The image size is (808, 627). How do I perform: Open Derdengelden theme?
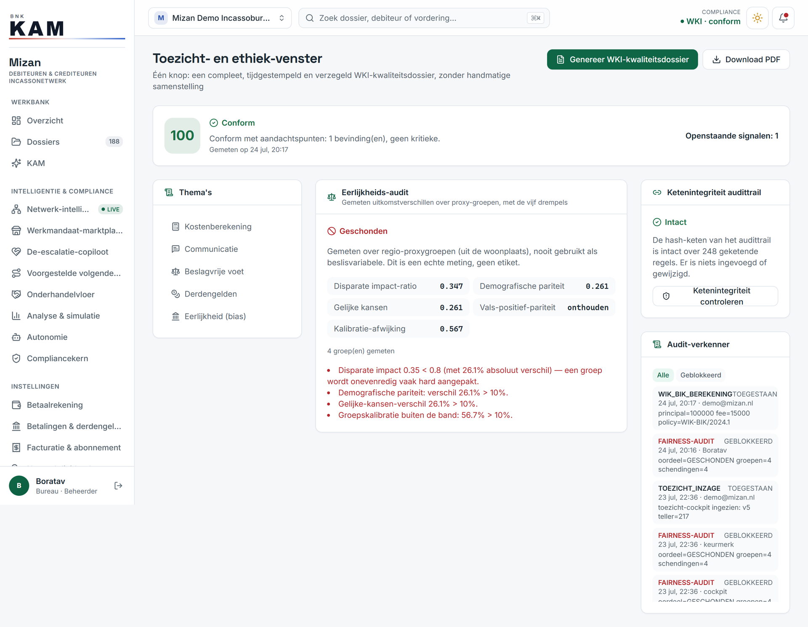tap(227, 294)
